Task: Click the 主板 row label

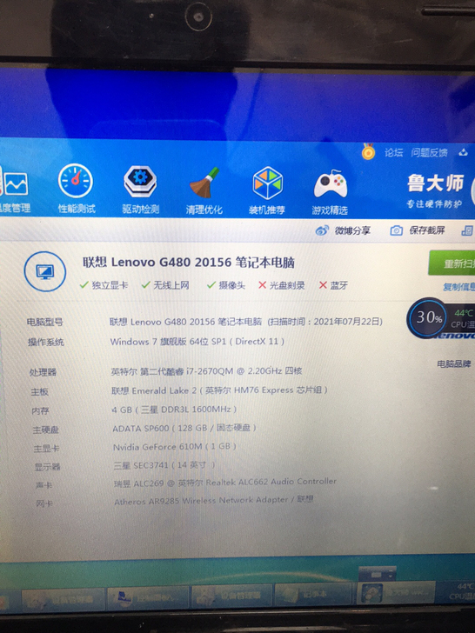Action: point(40,391)
